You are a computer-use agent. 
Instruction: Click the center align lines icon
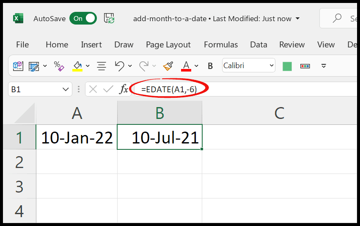coord(102,66)
